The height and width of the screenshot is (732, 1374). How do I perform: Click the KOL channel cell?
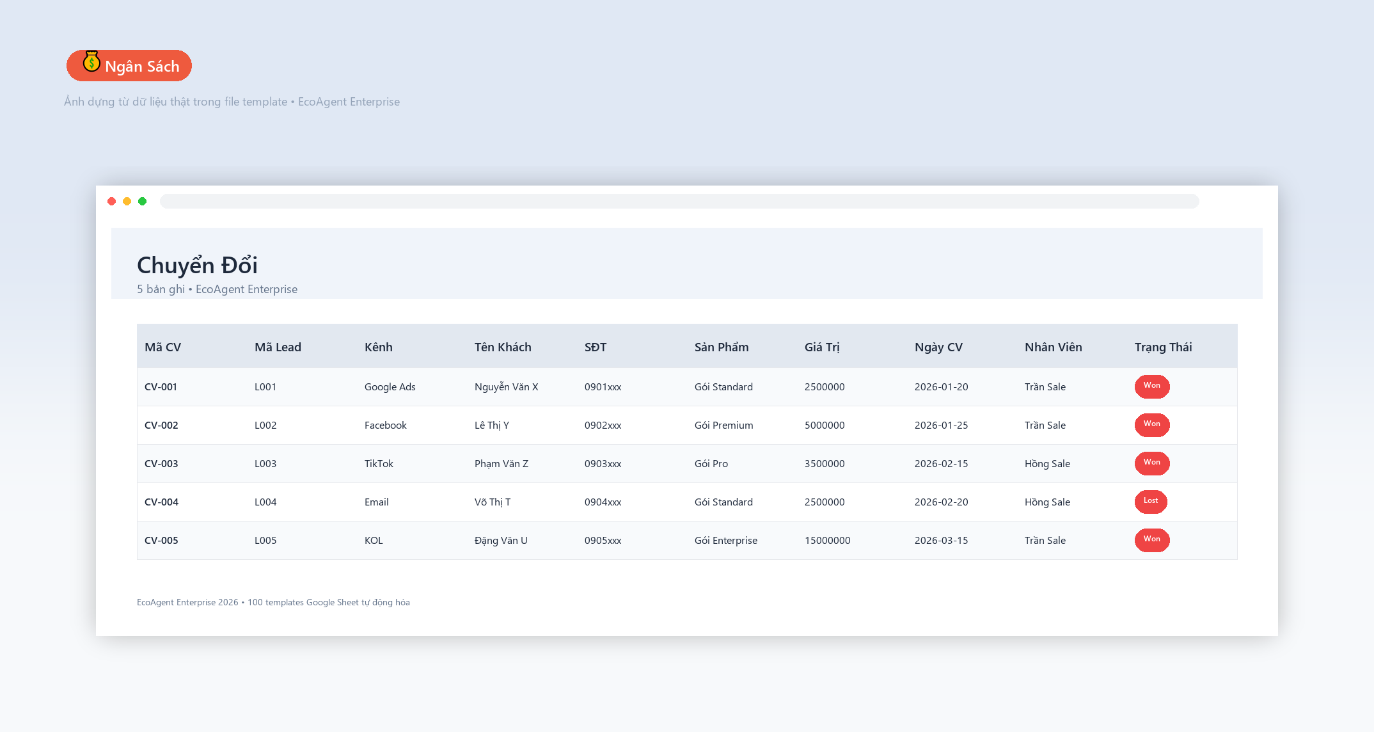tap(374, 540)
